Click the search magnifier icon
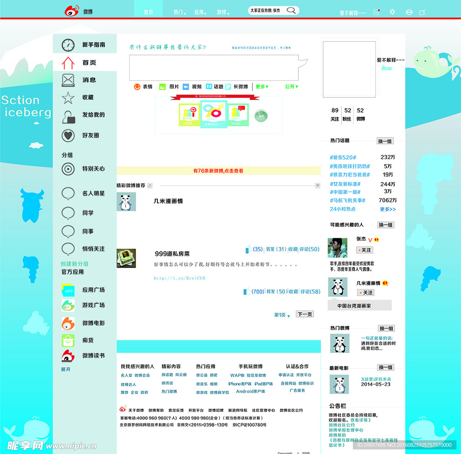Image resolution: width=461 pixels, height=454 pixels. click(291, 10)
